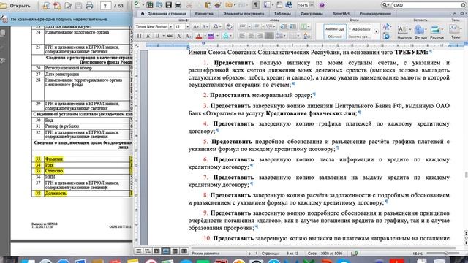Click the Clear formatting icon
The width and height of the screenshot is (468, 263).
click(229, 27)
